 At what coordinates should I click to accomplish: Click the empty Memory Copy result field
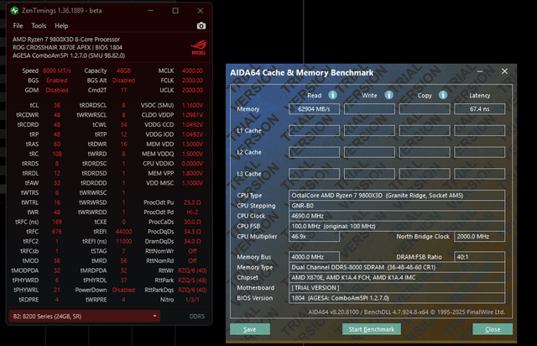tap(425, 109)
